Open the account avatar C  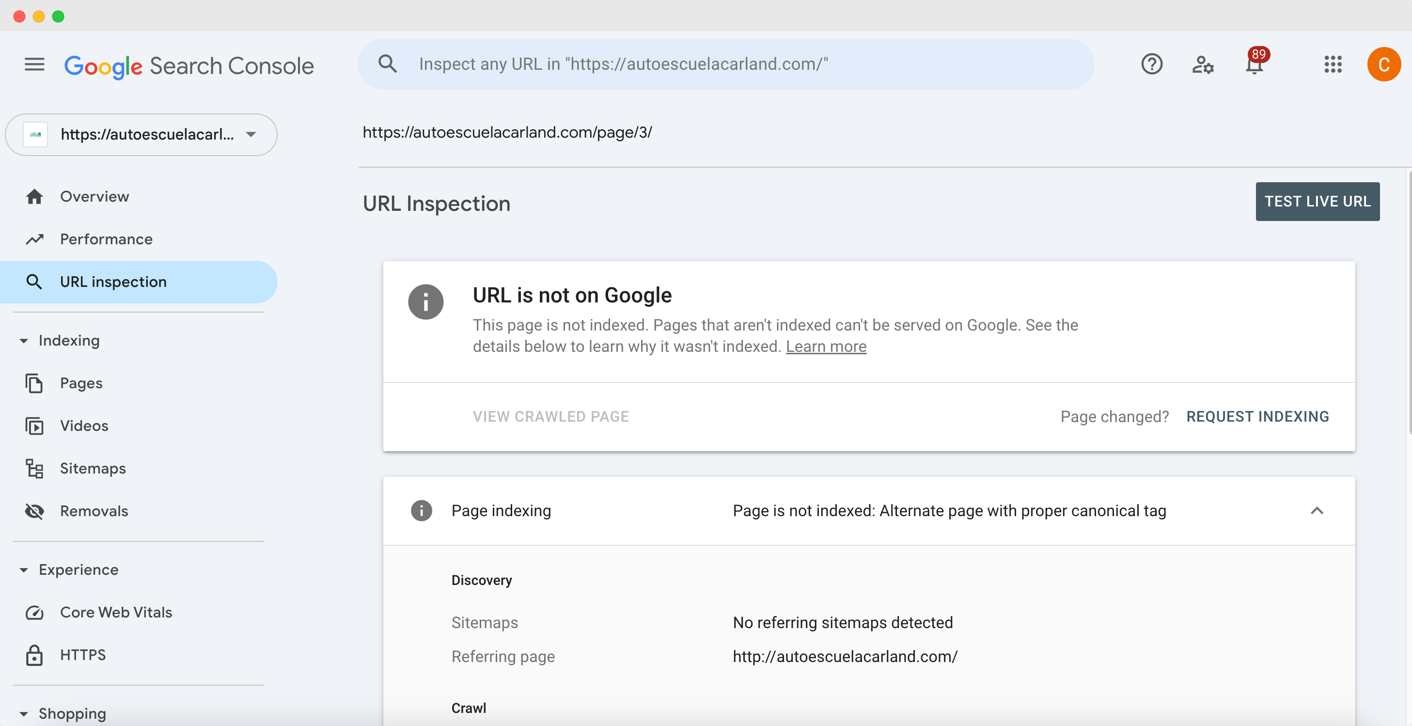(x=1383, y=64)
